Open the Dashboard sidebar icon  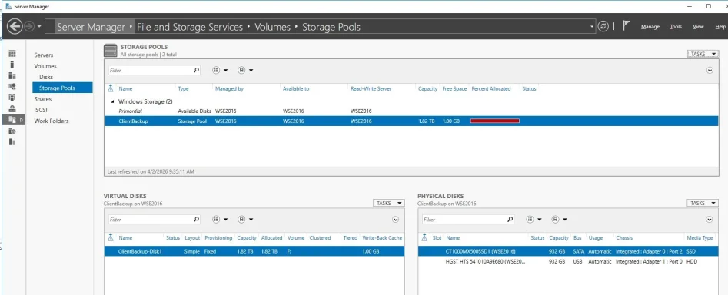coord(12,54)
